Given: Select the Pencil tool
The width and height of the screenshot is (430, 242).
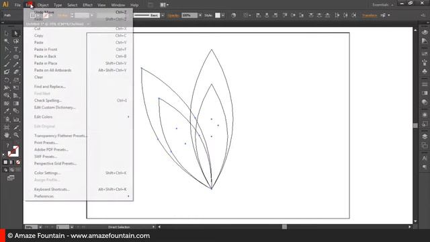Looking at the screenshot, I should 16,65.
